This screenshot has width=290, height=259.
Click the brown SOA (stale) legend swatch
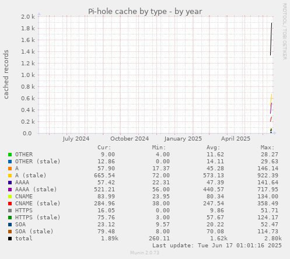[10, 232]
